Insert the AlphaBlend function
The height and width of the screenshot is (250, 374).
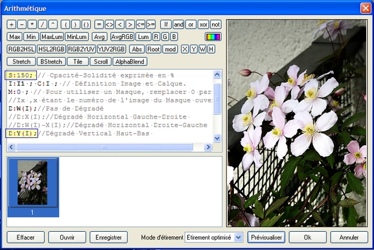[130, 62]
